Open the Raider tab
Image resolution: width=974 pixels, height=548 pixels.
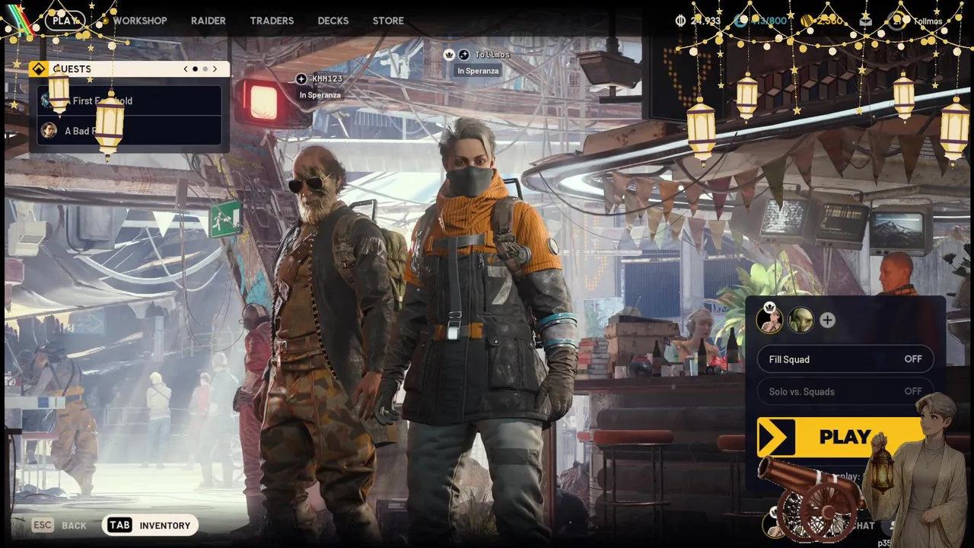[x=208, y=21]
